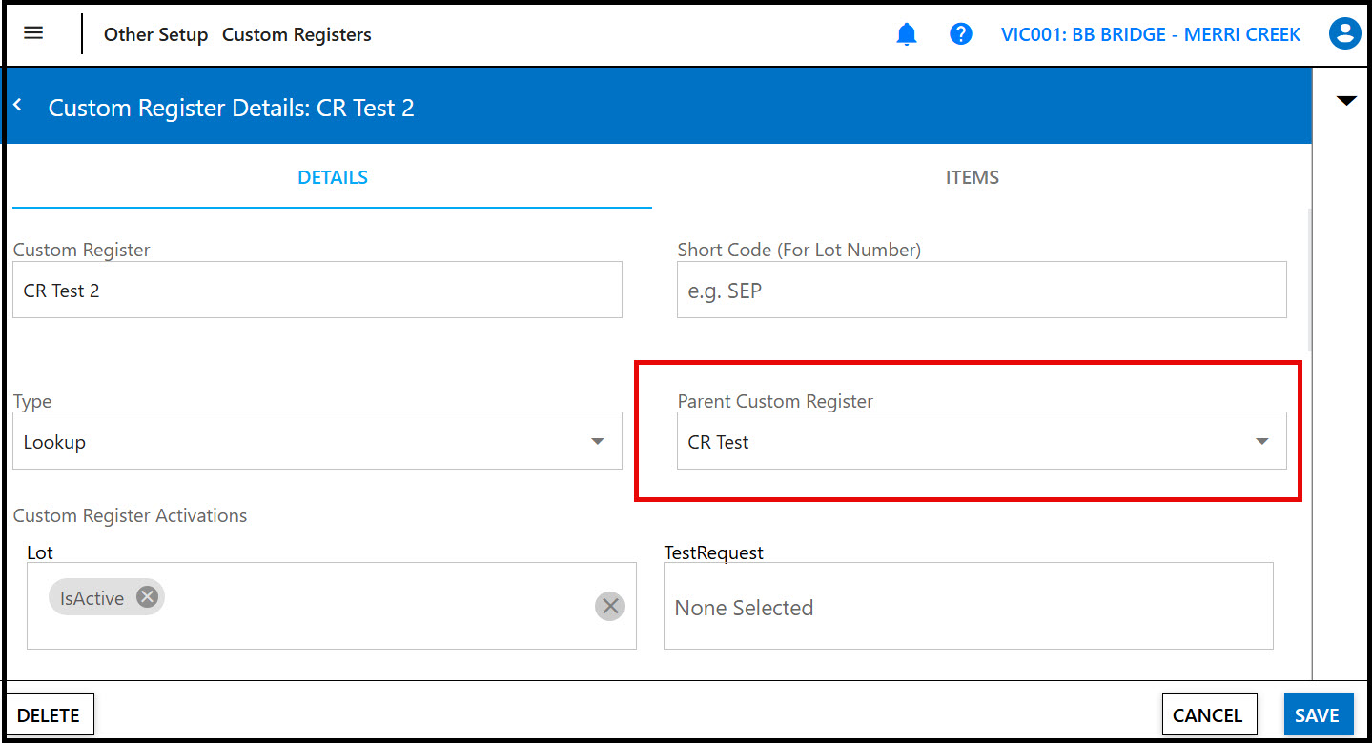Click the notifications bell icon
Screen dimensions: 1372x743
click(x=906, y=34)
